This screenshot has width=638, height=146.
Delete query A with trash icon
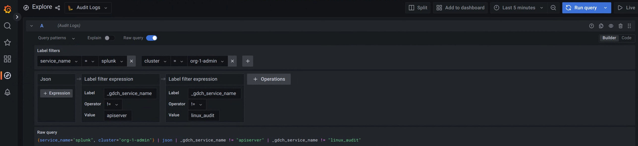pos(621,26)
